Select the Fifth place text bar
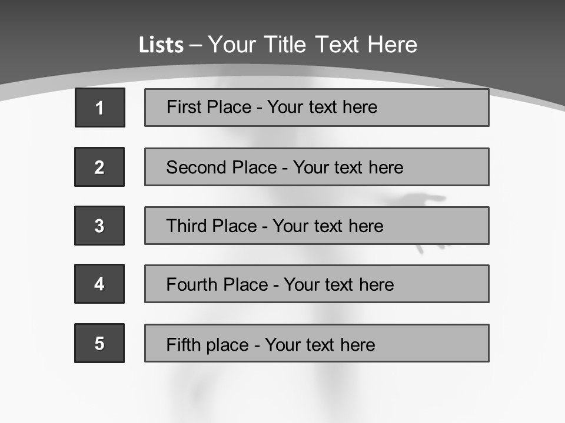The image size is (565, 423). point(317,343)
